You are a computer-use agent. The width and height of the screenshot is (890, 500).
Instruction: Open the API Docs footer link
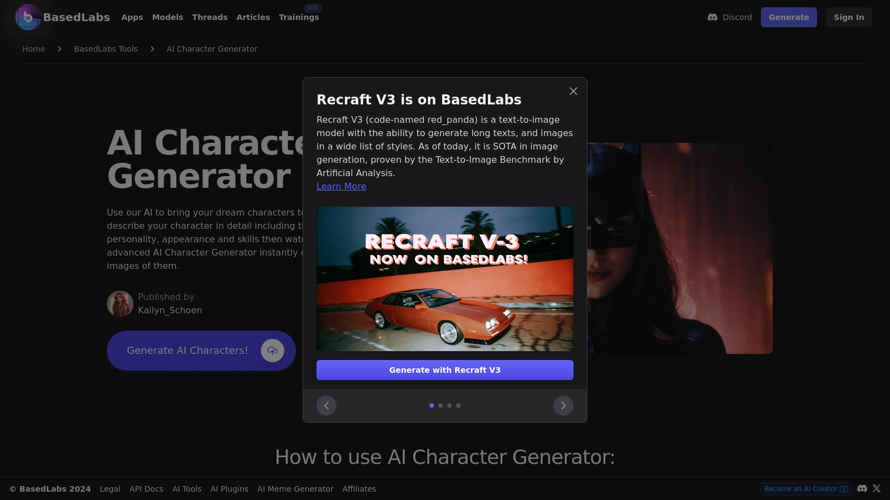pos(146,489)
